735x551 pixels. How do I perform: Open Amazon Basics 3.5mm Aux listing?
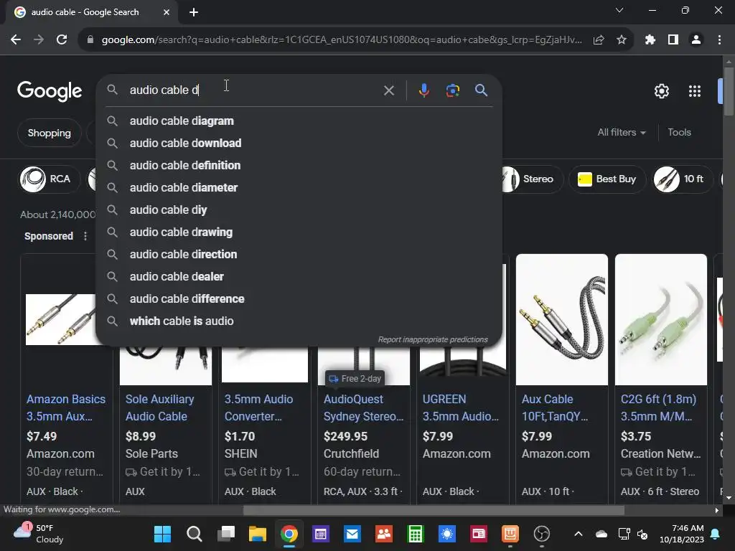pyautogui.click(x=66, y=408)
